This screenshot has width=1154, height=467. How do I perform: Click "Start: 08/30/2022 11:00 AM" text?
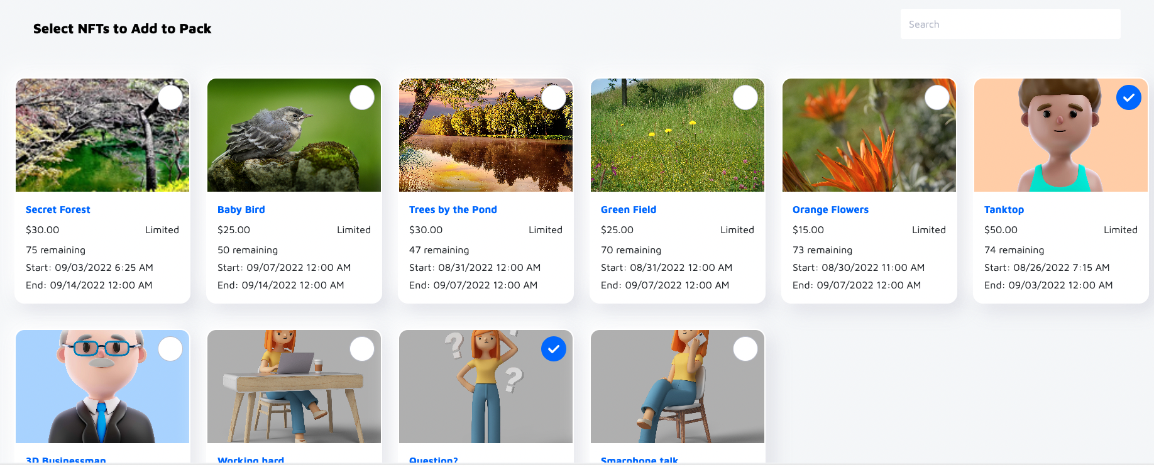[x=859, y=268]
